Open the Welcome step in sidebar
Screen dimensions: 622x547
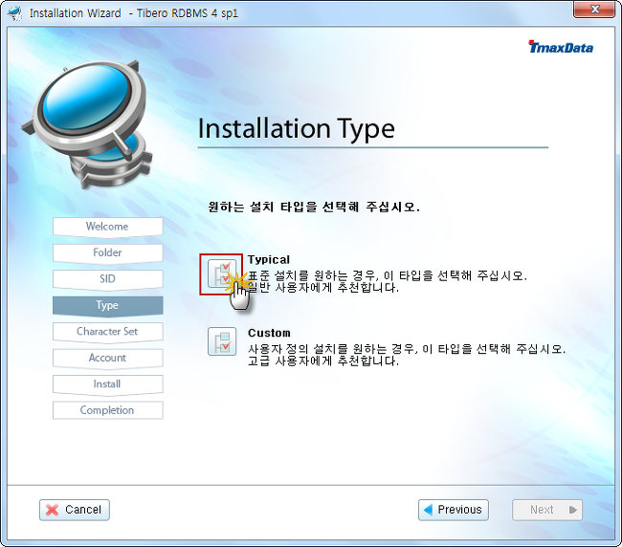pyautogui.click(x=107, y=228)
